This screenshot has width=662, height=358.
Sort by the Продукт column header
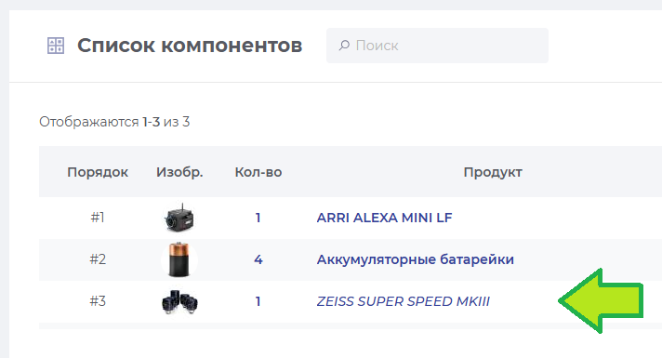coord(493,172)
